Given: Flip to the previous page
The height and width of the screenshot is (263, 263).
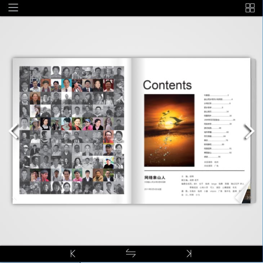Looking at the screenshot, I should pos(14,131).
